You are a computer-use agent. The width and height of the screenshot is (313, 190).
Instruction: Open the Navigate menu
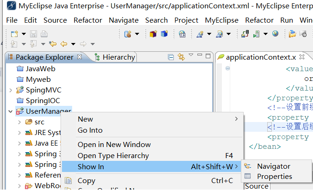click(x=124, y=20)
